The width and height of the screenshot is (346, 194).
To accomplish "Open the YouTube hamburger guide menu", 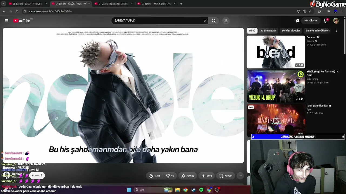I will 6,21.
